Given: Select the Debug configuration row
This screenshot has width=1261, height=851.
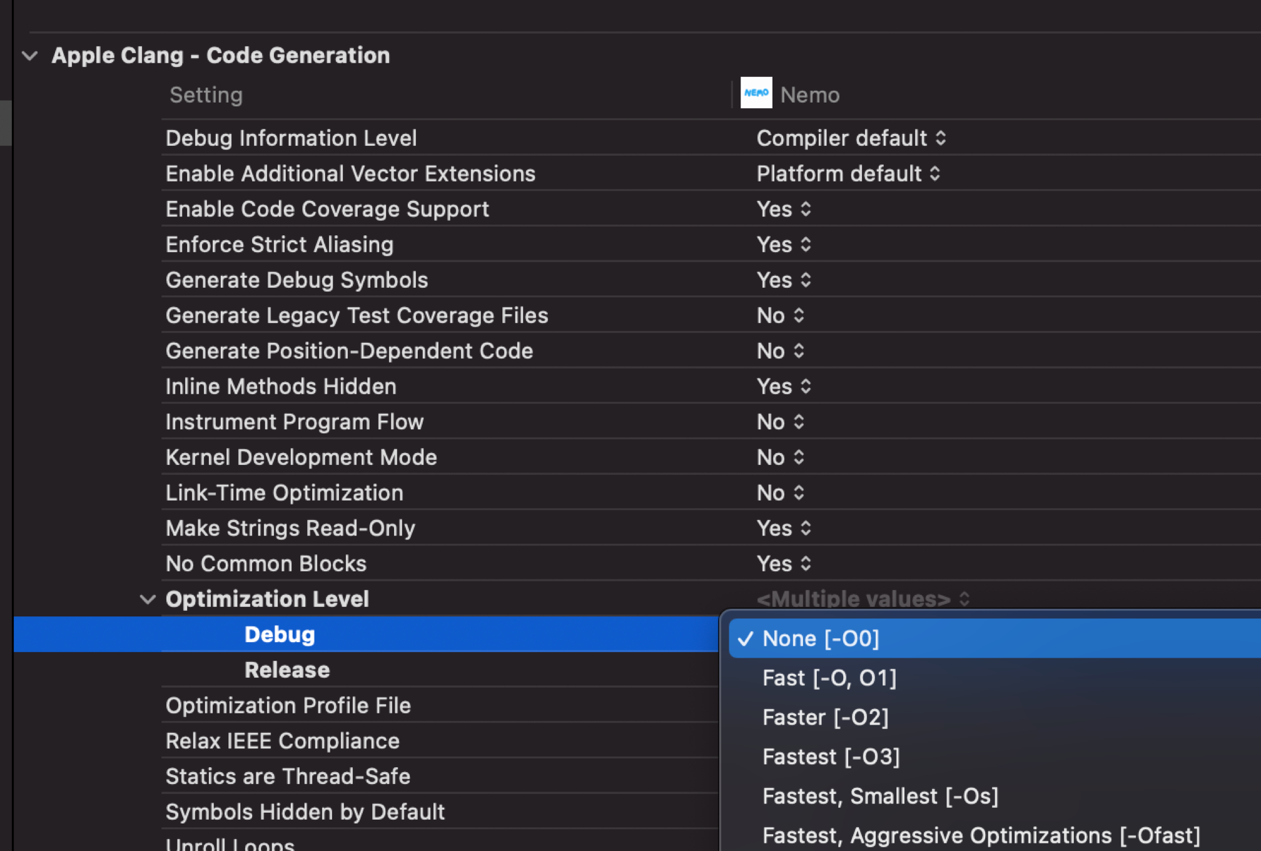Looking at the screenshot, I should [280, 634].
